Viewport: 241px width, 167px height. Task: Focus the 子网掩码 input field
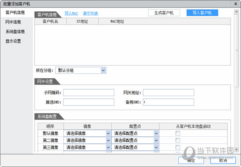[89, 93]
